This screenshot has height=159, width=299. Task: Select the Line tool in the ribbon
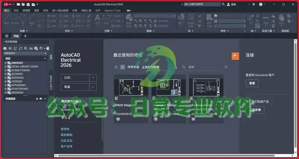[6, 19]
